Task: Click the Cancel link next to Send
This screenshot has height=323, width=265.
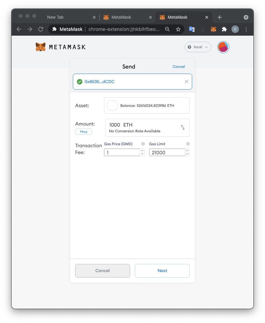Action: pos(179,66)
